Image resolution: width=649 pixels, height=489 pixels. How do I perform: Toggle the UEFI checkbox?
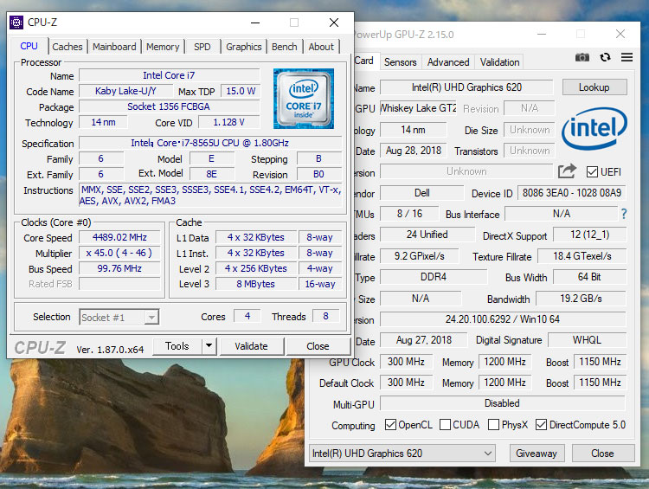(592, 171)
